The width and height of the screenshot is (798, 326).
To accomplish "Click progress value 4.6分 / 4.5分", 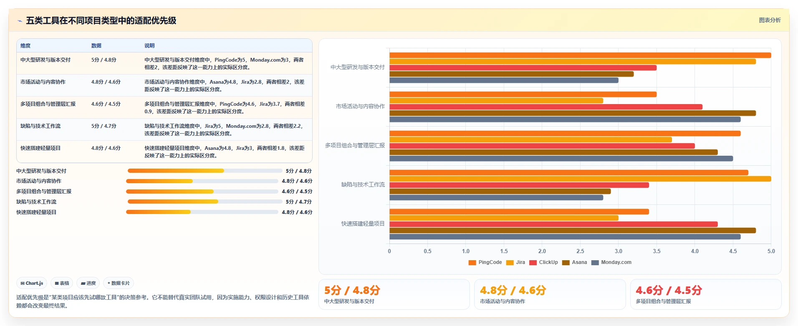I will click(x=297, y=192).
